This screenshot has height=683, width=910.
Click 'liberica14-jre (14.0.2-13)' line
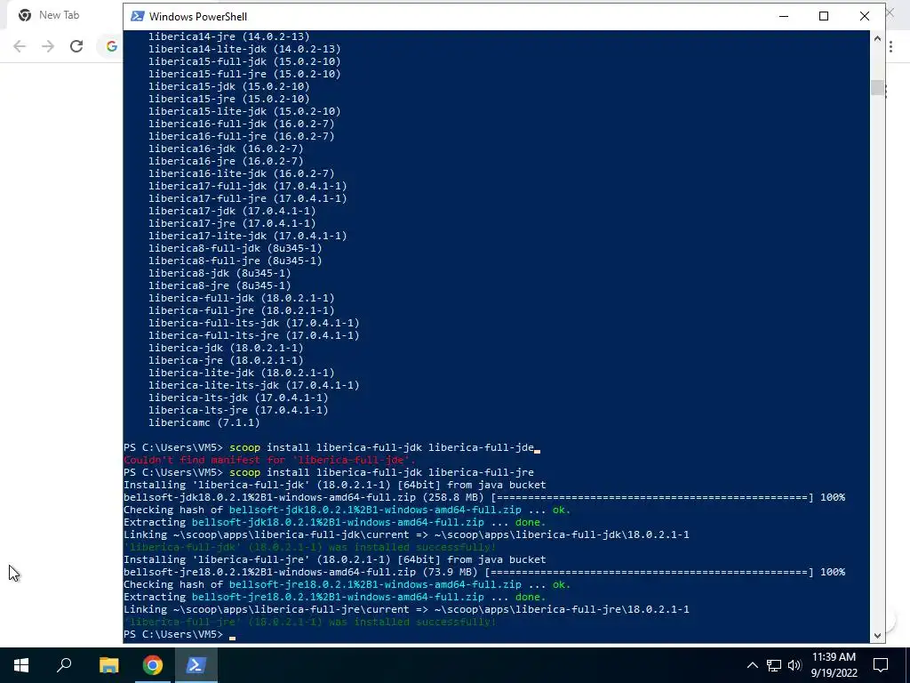tap(229, 36)
